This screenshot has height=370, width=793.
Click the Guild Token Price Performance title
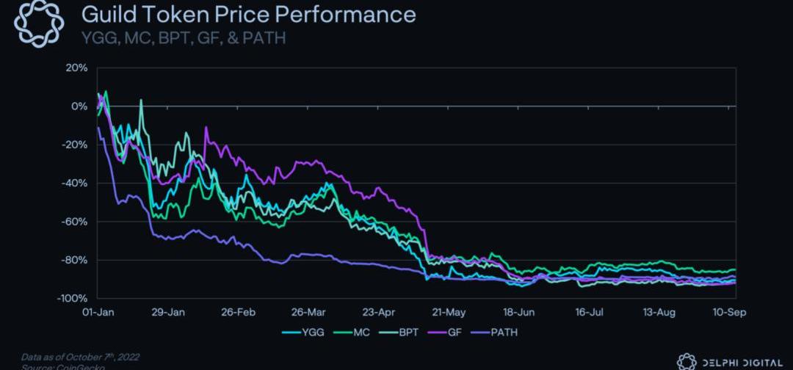247,14
